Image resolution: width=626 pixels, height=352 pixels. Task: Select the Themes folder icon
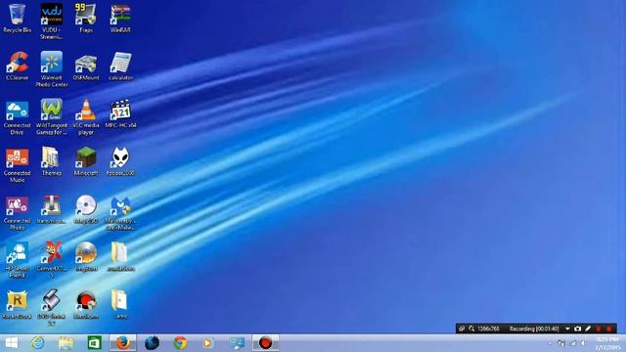pos(52,161)
